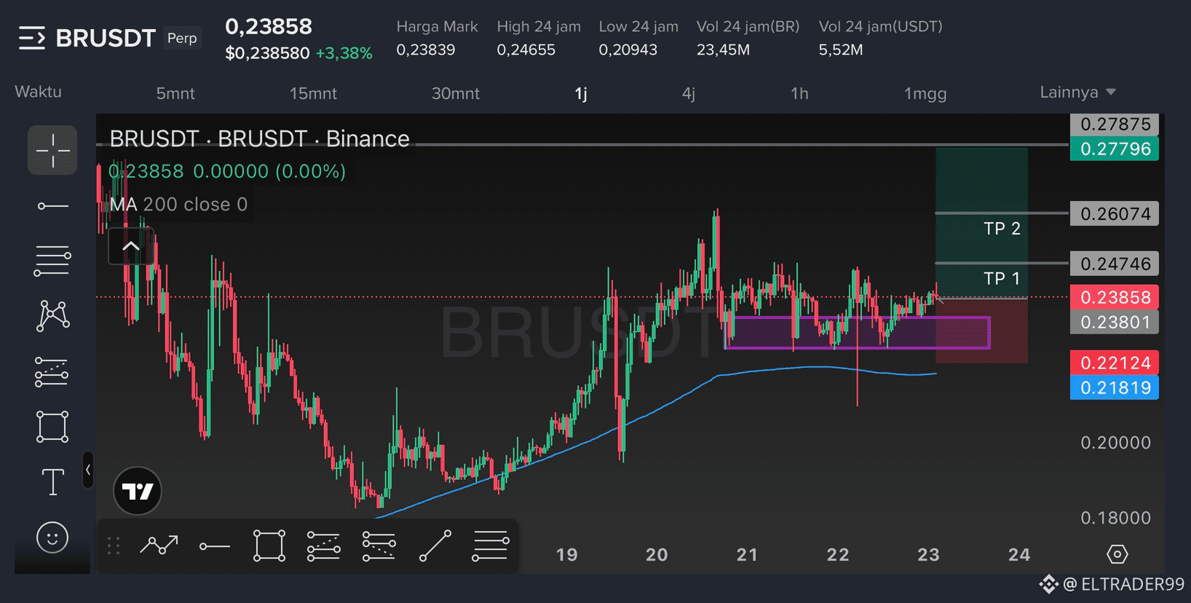Open chart settings hexagon icon
The image size is (1191, 603).
[1117, 554]
